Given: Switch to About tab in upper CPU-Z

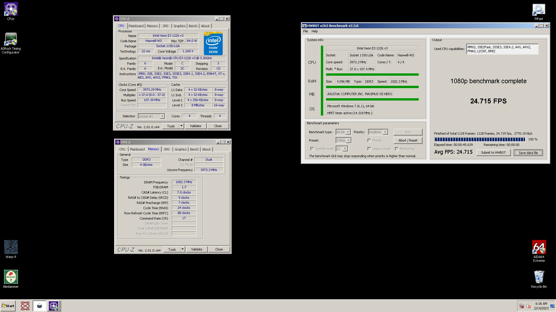Looking at the screenshot, I should tap(205, 26).
